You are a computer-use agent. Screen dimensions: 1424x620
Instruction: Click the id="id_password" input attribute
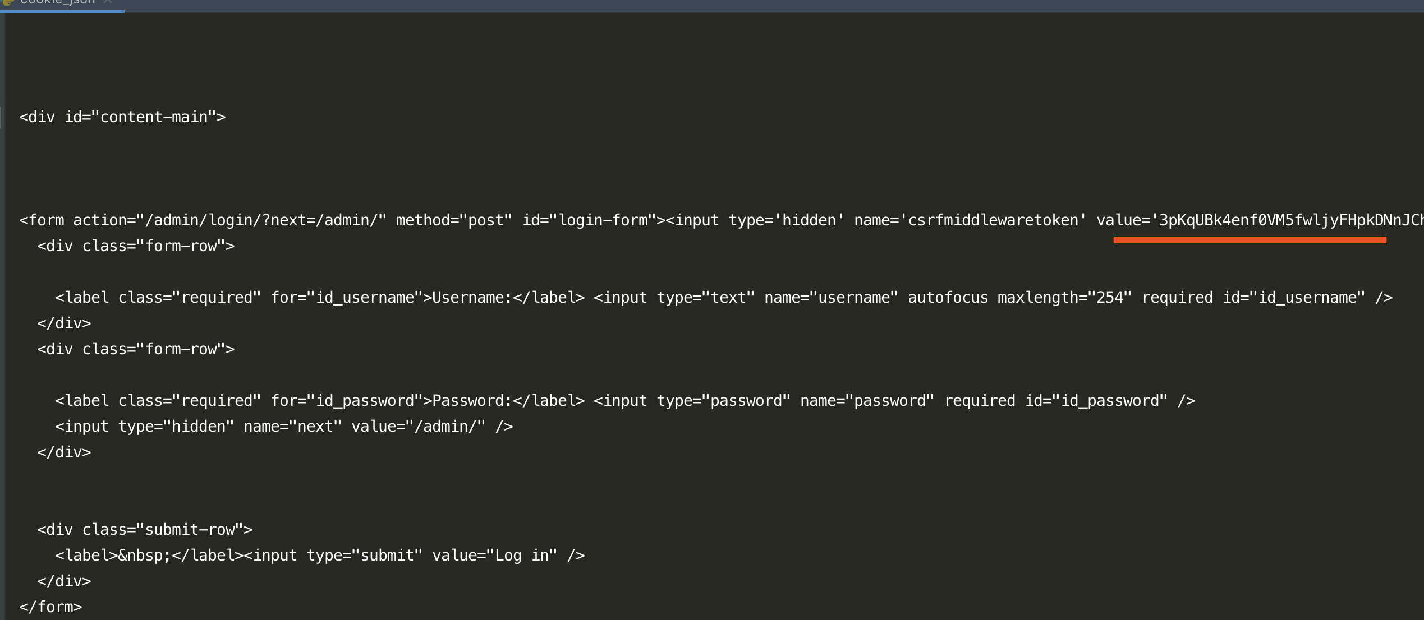1096,401
